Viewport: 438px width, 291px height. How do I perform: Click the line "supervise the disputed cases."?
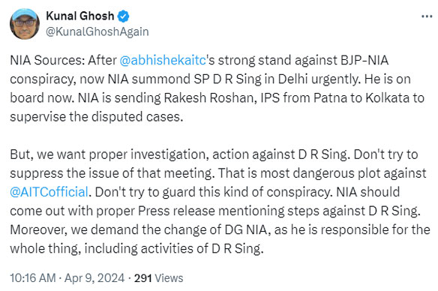(97, 117)
